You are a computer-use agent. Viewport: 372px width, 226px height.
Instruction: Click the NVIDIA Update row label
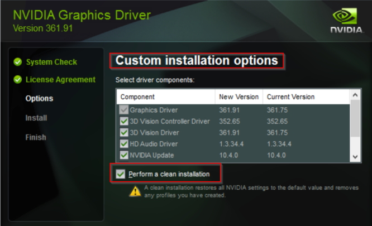coord(152,155)
